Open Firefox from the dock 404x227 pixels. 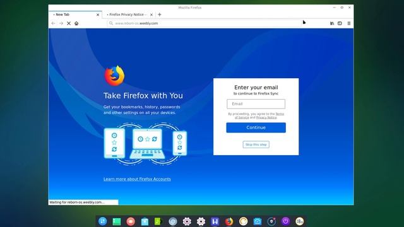tap(229, 221)
